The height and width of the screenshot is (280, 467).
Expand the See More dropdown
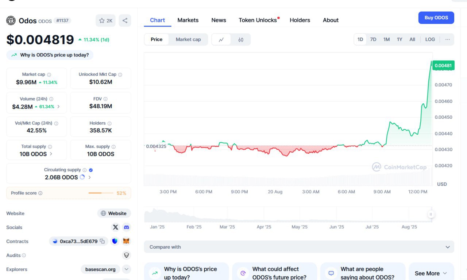[x=431, y=273]
